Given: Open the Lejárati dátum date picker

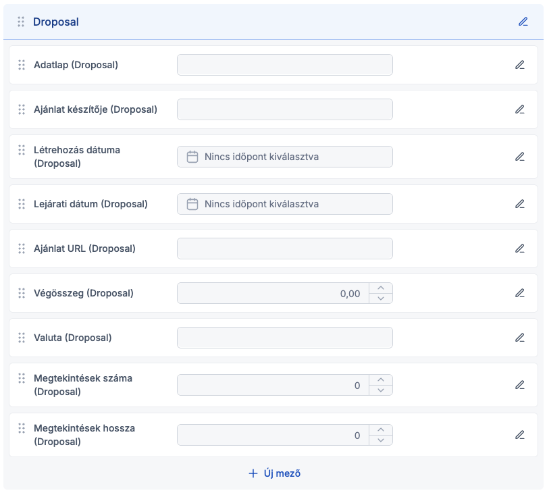Looking at the screenshot, I should pyautogui.click(x=284, y=204).
